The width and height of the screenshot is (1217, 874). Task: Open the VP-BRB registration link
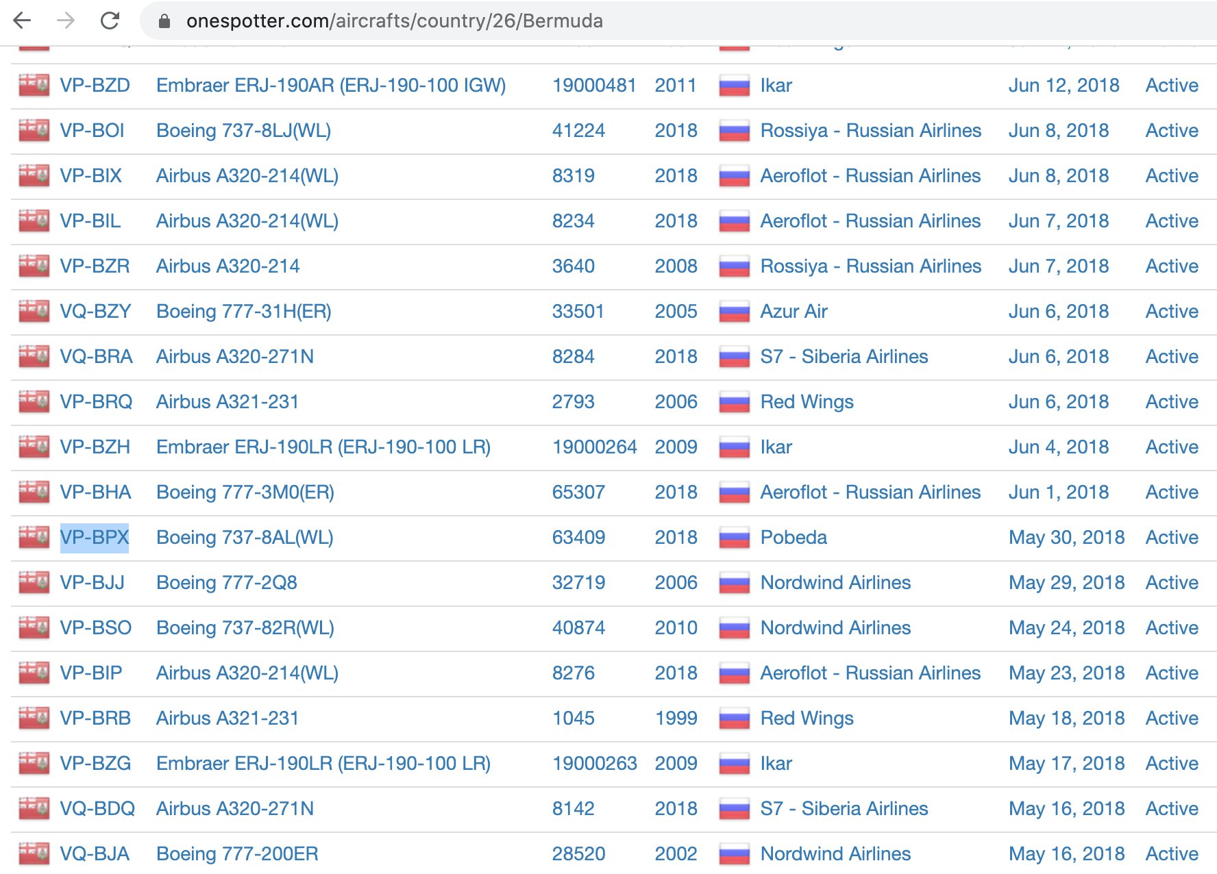[x=95, y=719]
